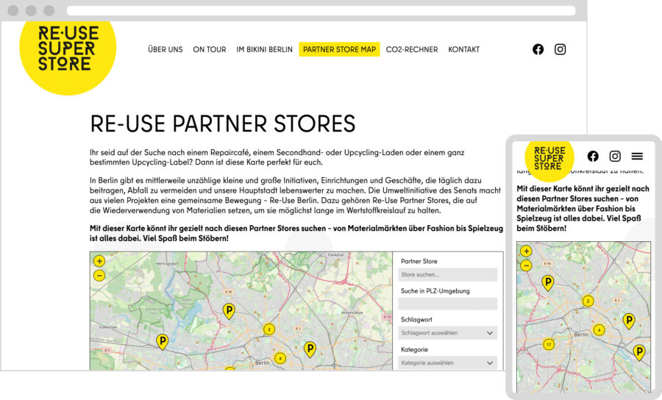Tap the Instagram icon in mobile header
The width and height of the screenshot is (662, 400).
[x=615, y=156]
